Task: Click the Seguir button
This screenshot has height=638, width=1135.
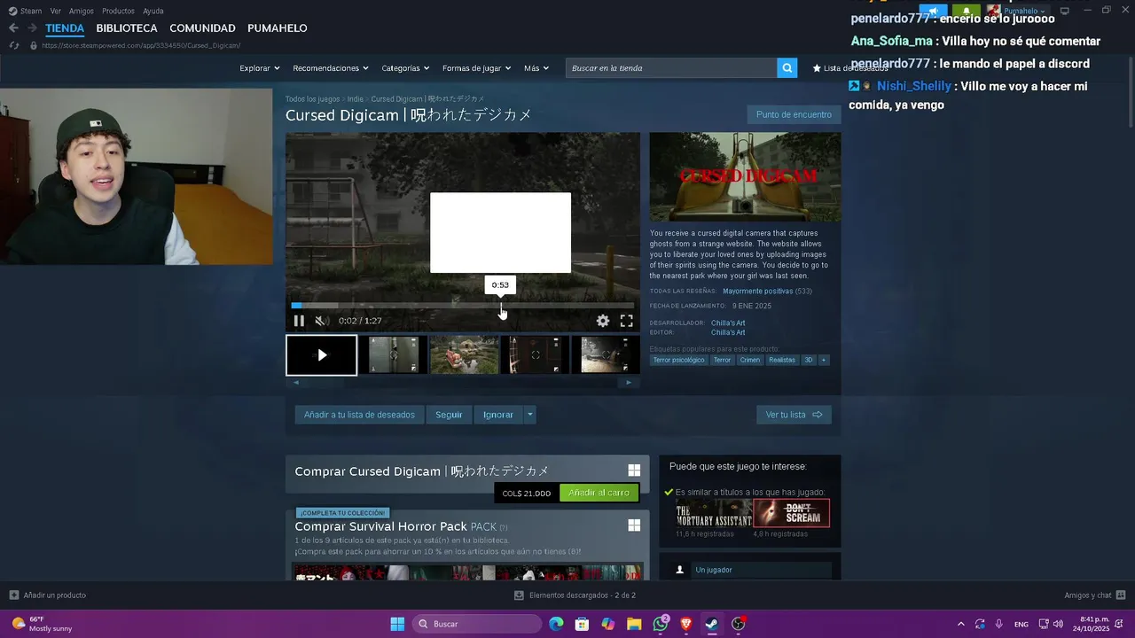Action: click(x=449, y=415)
